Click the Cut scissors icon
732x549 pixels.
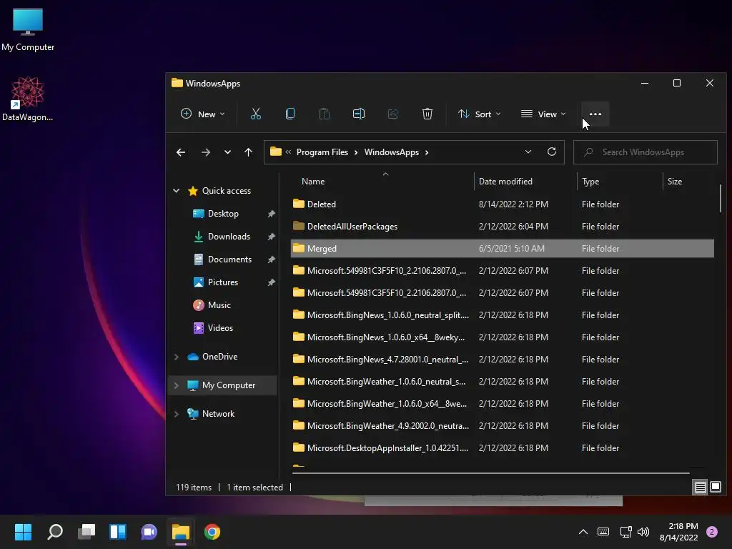point(256,114)
